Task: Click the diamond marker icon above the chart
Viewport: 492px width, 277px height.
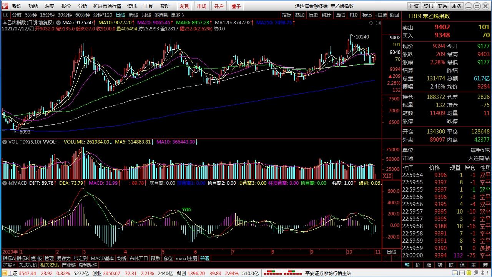Action: pos(371,23)
